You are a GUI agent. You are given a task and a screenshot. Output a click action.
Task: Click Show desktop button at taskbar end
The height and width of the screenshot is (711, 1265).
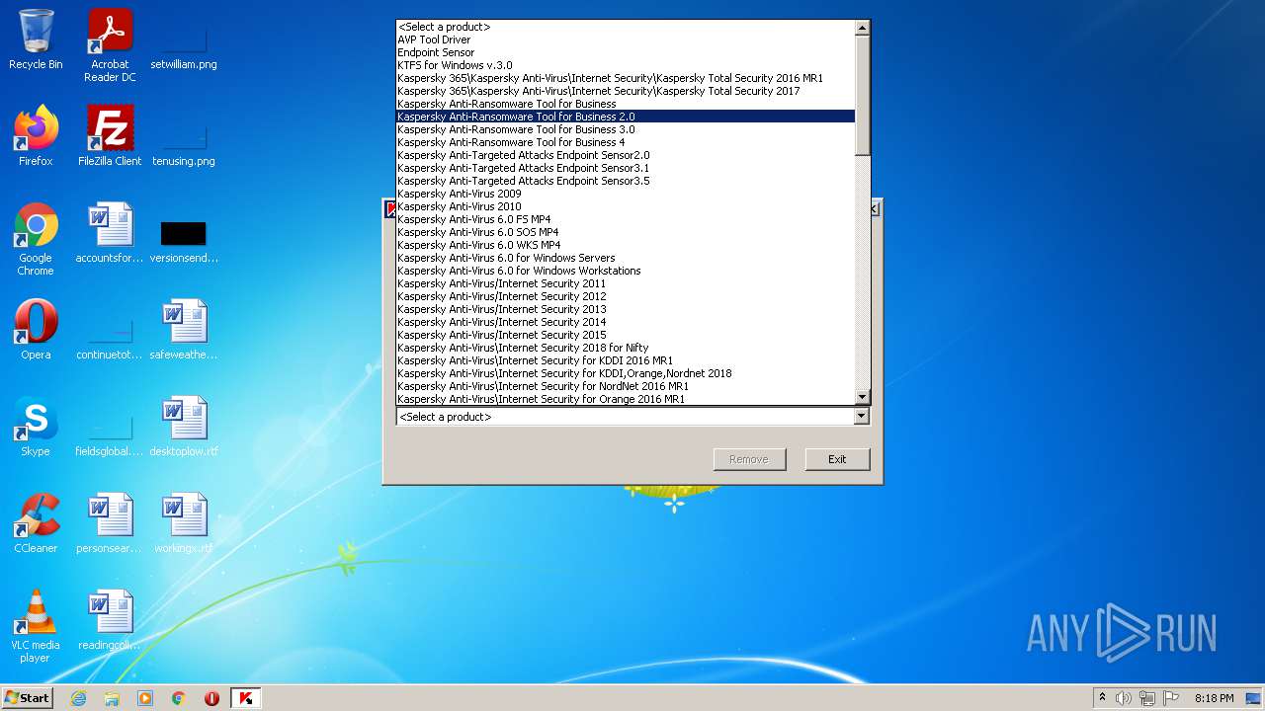click(1254, 698)
